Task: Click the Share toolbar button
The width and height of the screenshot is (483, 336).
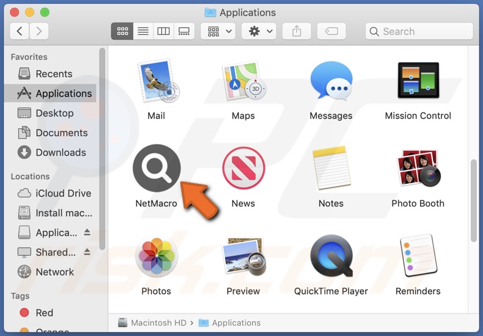Action: (297, 31)
